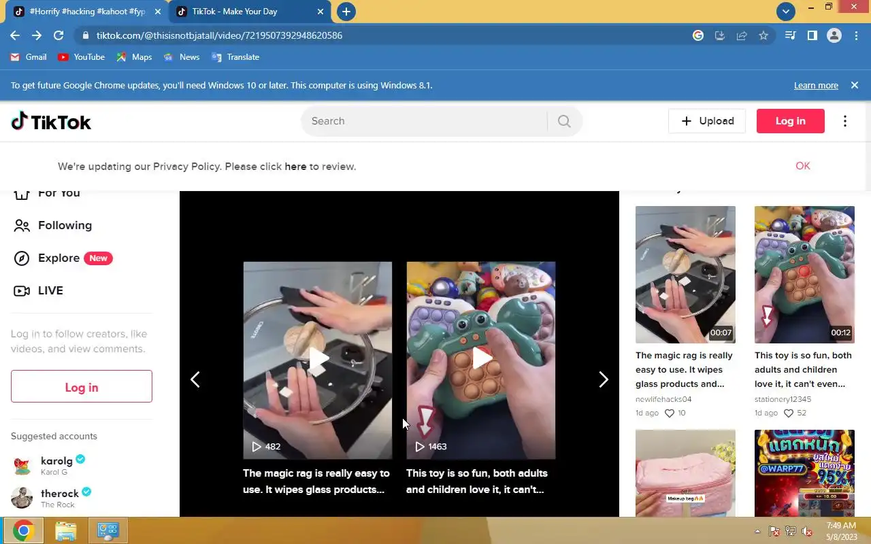The image size is (871, 544).
Task: Open Chrome from the taskbar
Action: (24, 530)
